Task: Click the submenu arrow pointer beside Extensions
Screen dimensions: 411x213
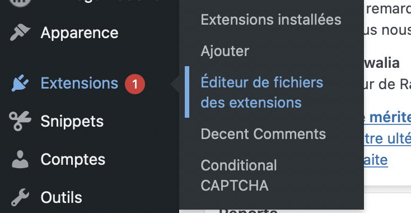Action: click(175, 84)
